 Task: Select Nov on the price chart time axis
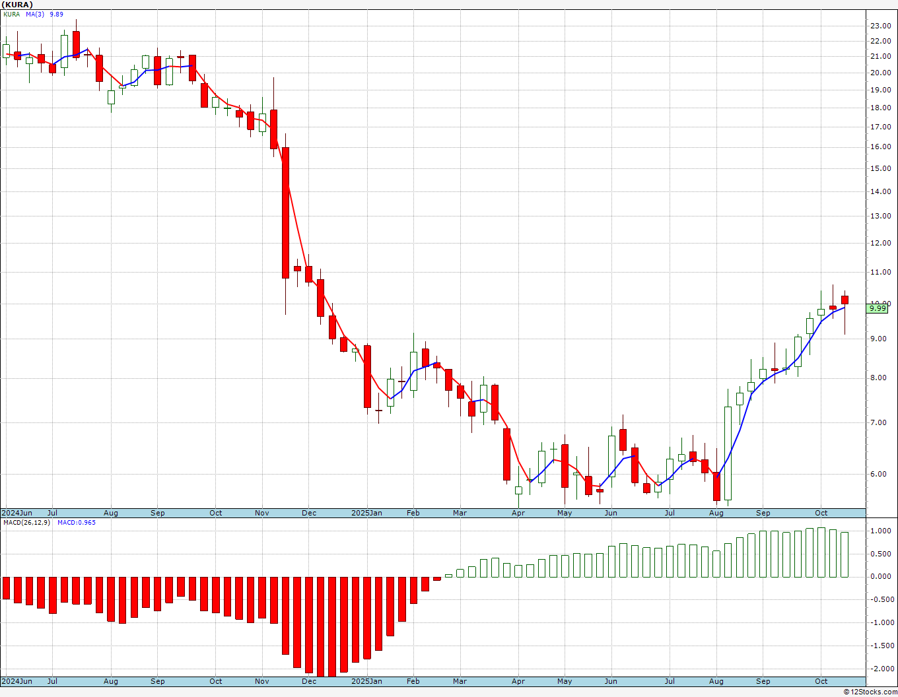tap(262, 513)
